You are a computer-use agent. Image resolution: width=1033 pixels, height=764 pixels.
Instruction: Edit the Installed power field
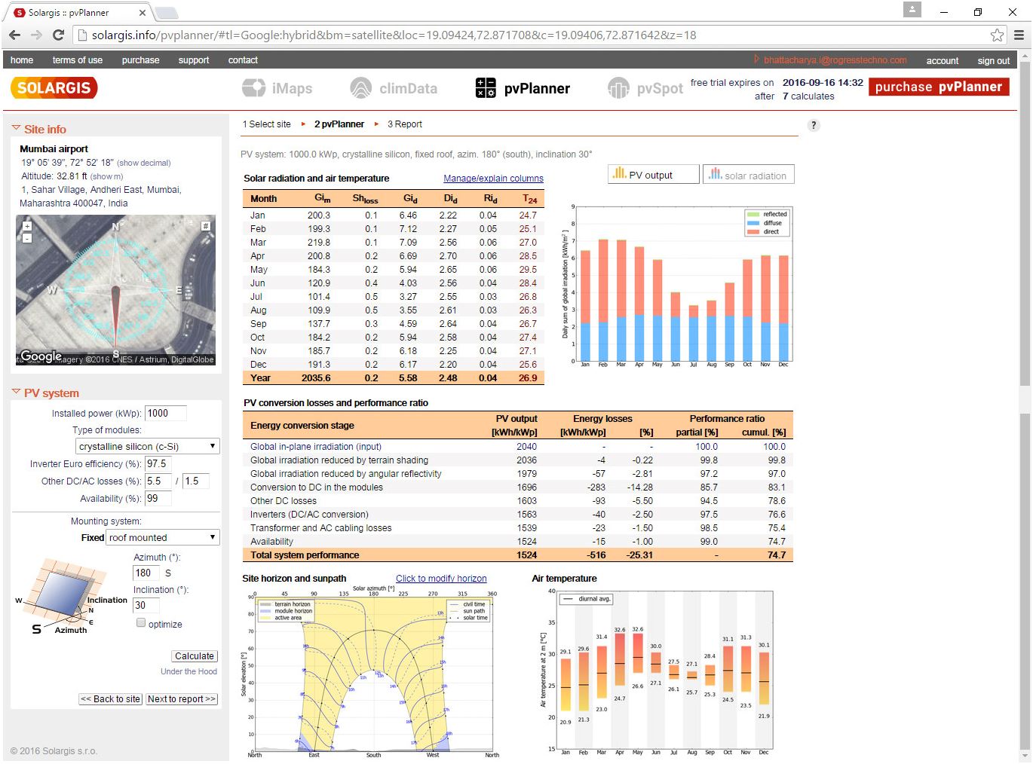click(165, 413)
